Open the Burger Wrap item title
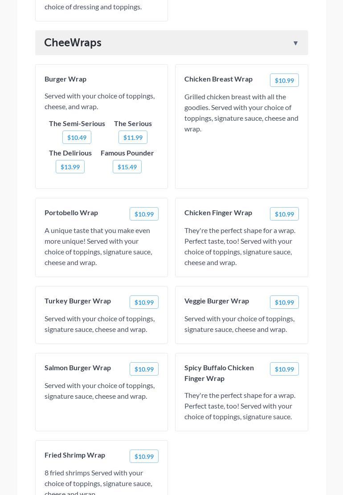Screen dimensions: 343x495 [x=65, y=79]
